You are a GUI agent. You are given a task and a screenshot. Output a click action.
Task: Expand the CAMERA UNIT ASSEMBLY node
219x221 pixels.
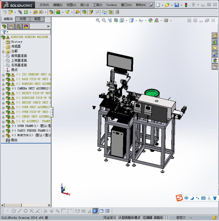[3, 89]
